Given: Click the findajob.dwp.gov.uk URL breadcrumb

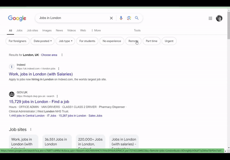Looking at the screenshot, I should pos(35,96).
